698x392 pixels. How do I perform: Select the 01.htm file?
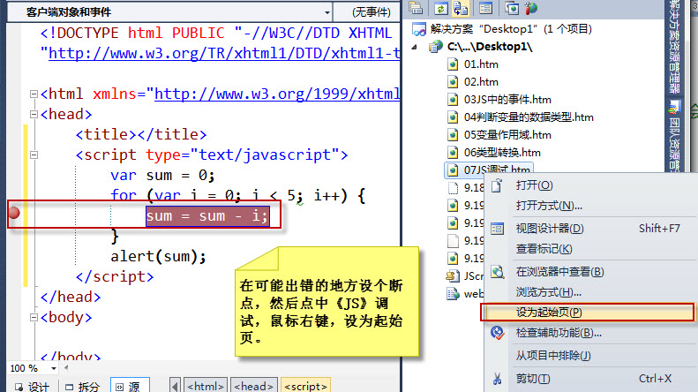click(x=481, y=64)
